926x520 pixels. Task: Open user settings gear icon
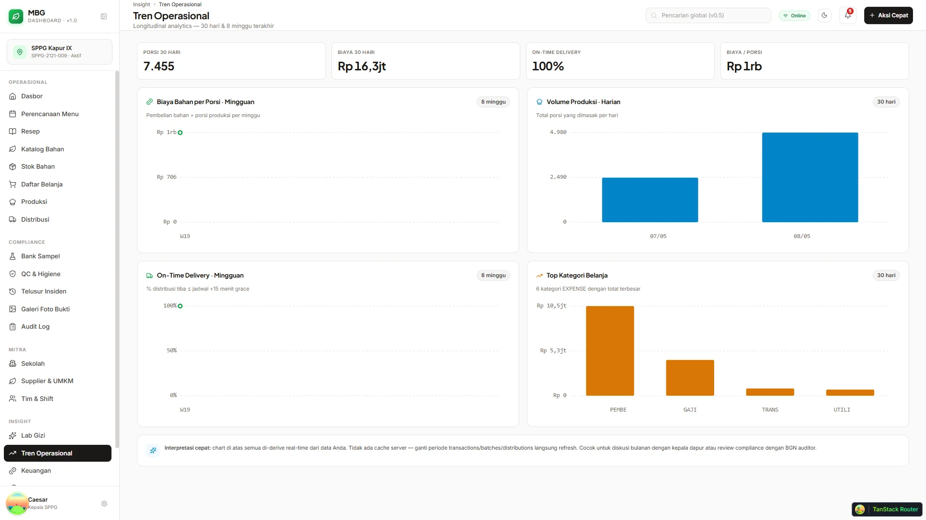(x=104, y=504)
